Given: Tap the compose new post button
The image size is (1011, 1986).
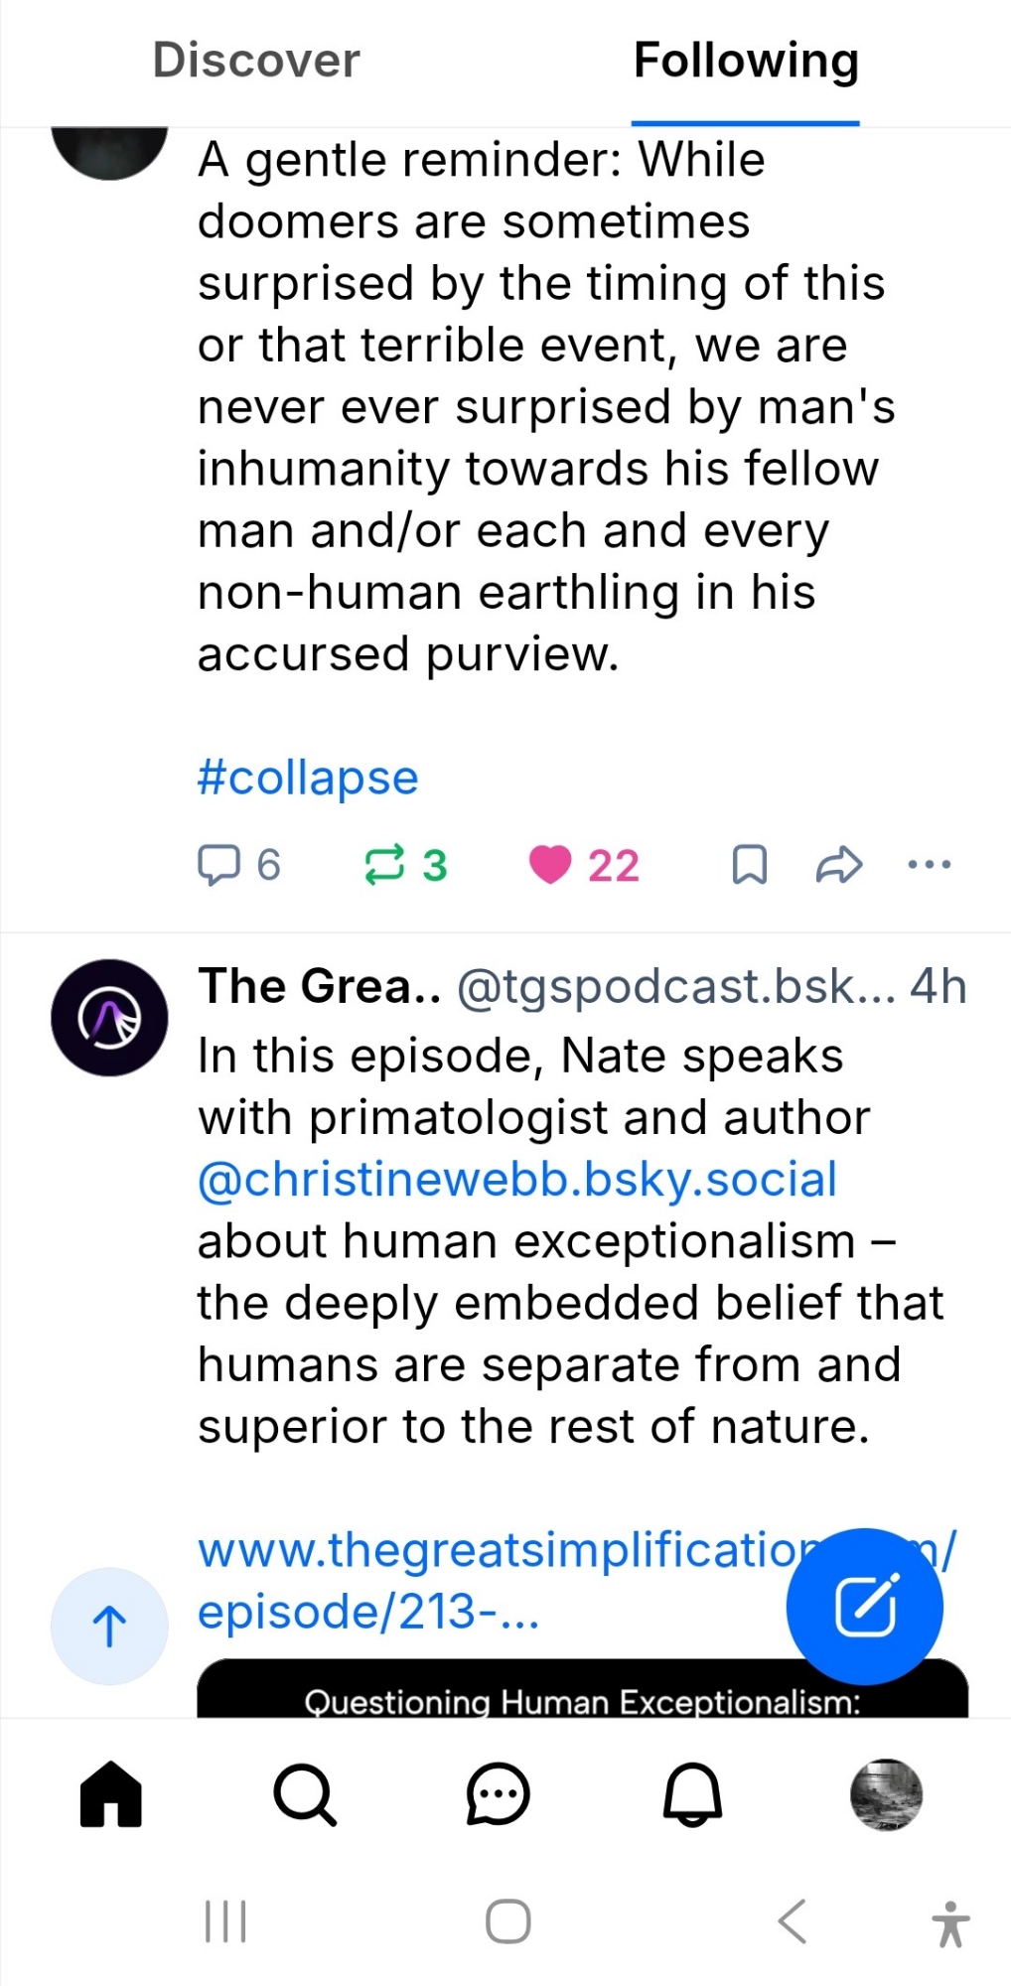Looking at the screenshot, I should [x=864, y=1606].
